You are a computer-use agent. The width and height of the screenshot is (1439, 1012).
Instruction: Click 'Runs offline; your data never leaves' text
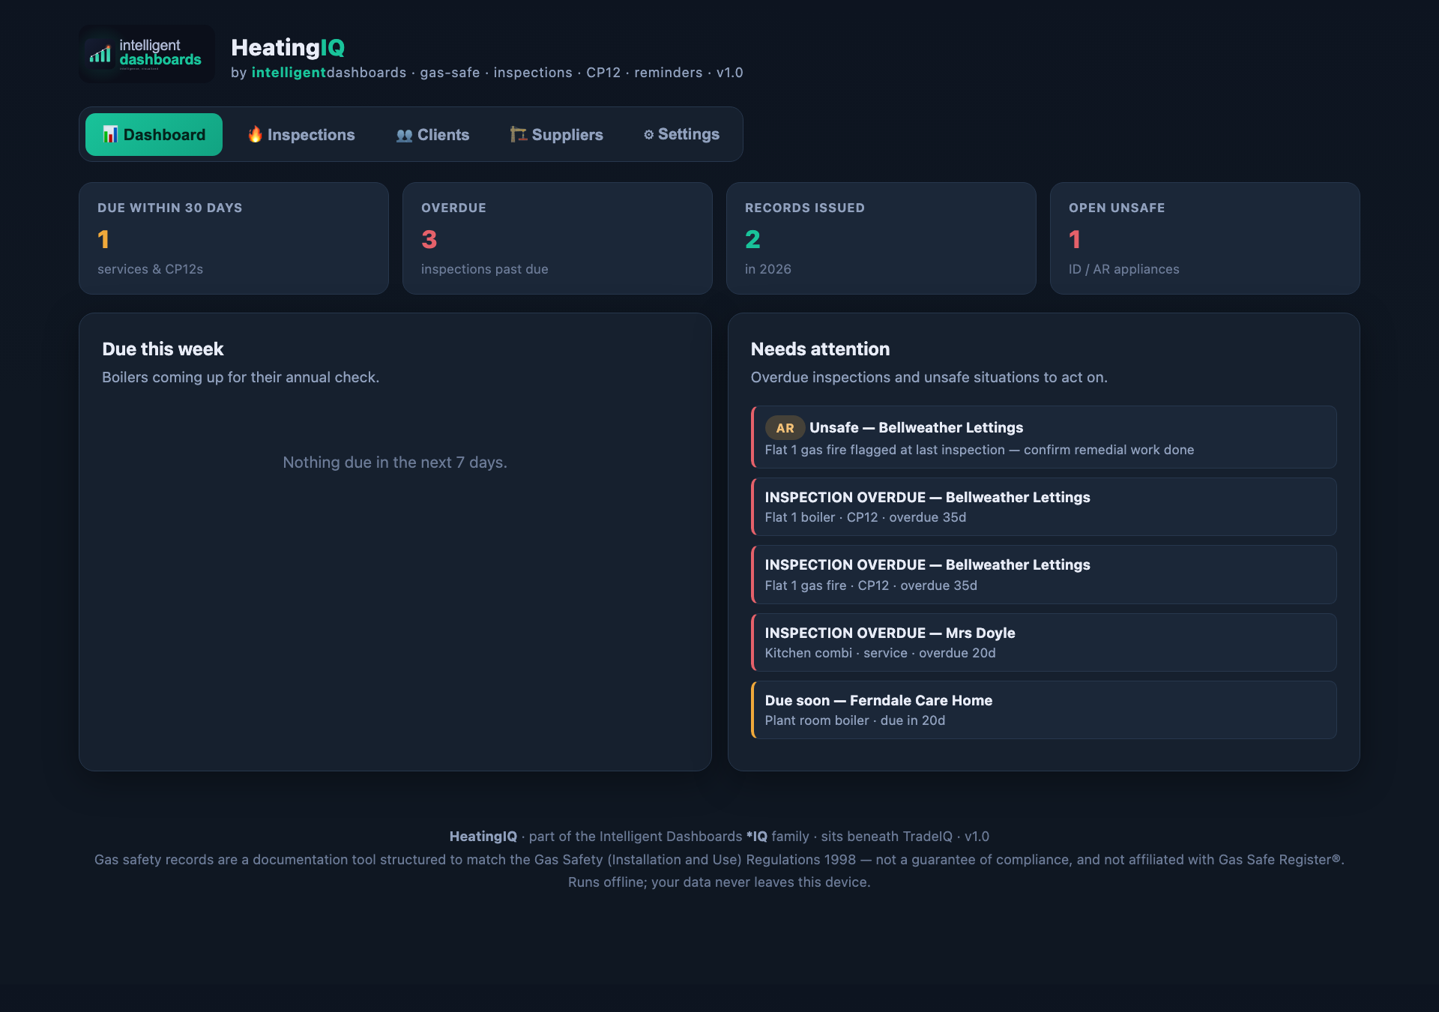point(719,882)
